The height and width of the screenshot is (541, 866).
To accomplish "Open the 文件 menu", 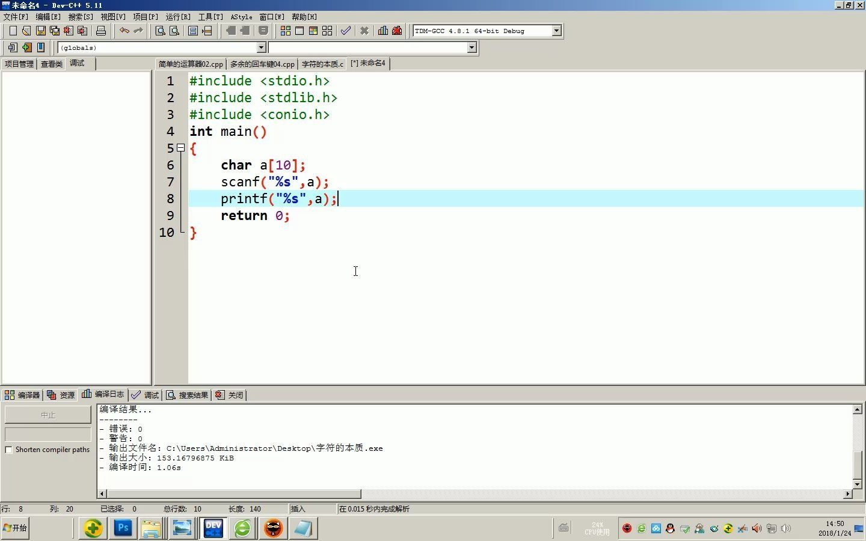I will (16, 17).
